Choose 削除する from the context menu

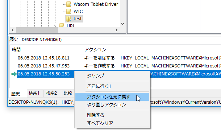click(112, 115)
